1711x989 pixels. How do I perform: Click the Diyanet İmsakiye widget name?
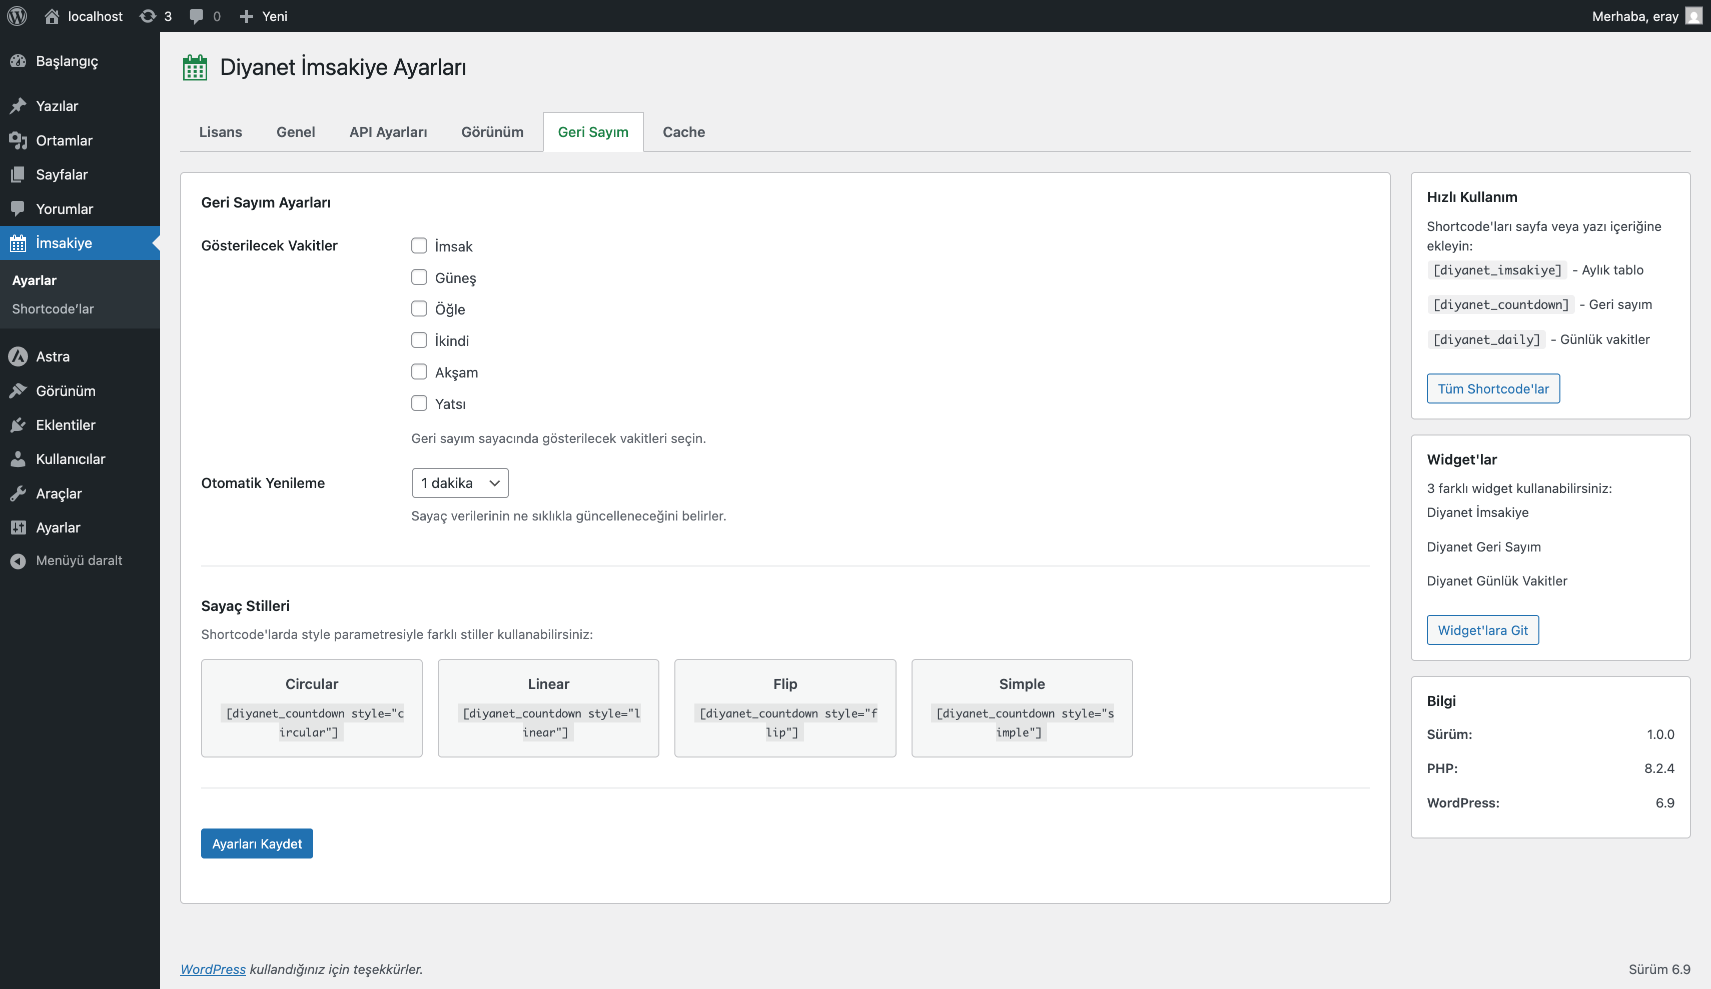1477,512
